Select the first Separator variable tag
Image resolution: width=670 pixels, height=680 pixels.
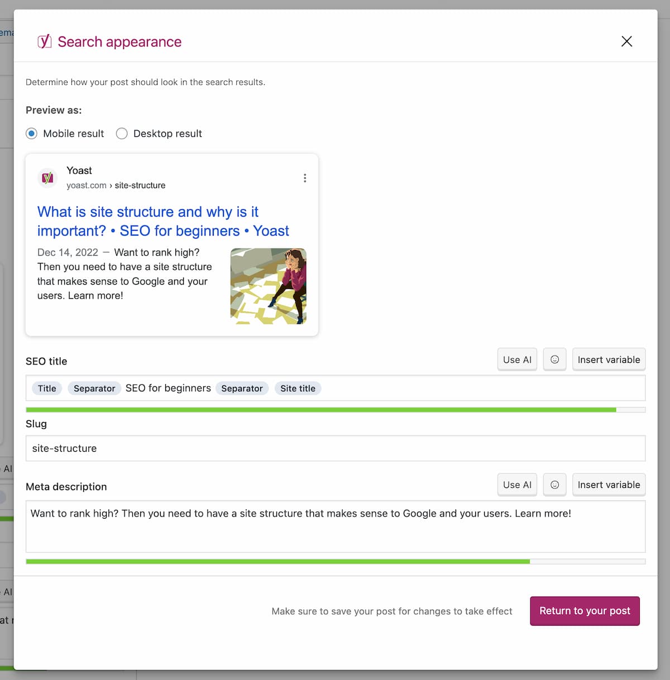click(94, 388)
